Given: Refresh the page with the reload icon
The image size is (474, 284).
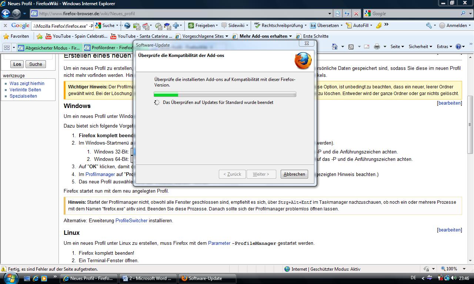Looking at the screenshot, I should click(347, 14).
